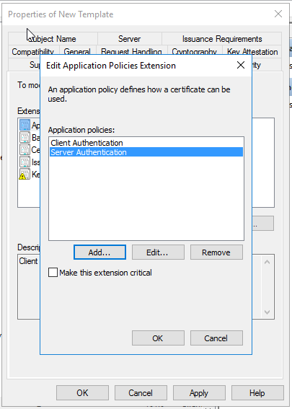Screen dimensions: 292x409
Task: Close the Edit Application Policies Extension dialog
Action: [x=241, y=65]
